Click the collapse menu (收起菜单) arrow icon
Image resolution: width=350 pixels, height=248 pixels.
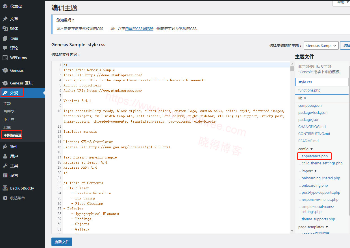pyautogui.click(x=5, y=198)
